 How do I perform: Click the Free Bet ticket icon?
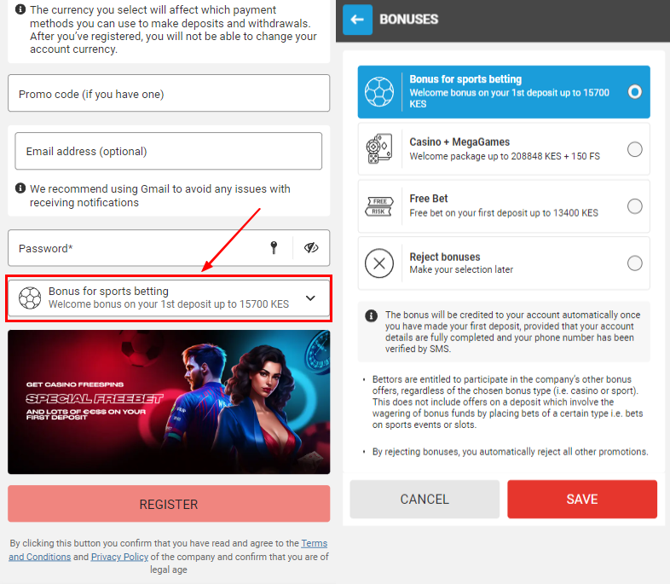tap(378, 205)
